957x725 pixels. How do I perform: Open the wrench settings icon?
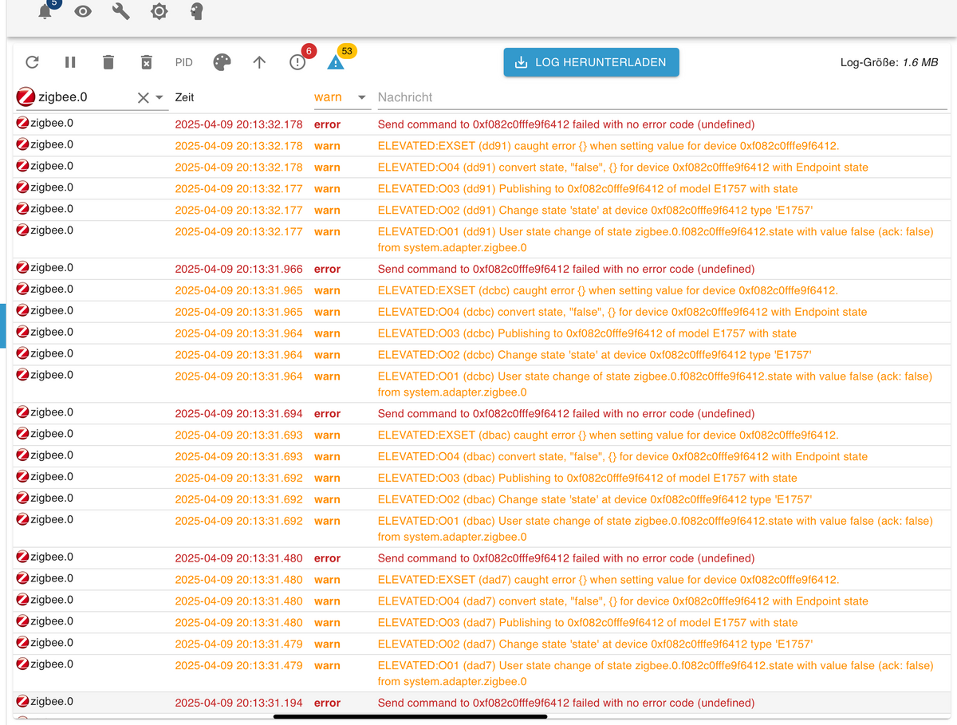(121, 11)
